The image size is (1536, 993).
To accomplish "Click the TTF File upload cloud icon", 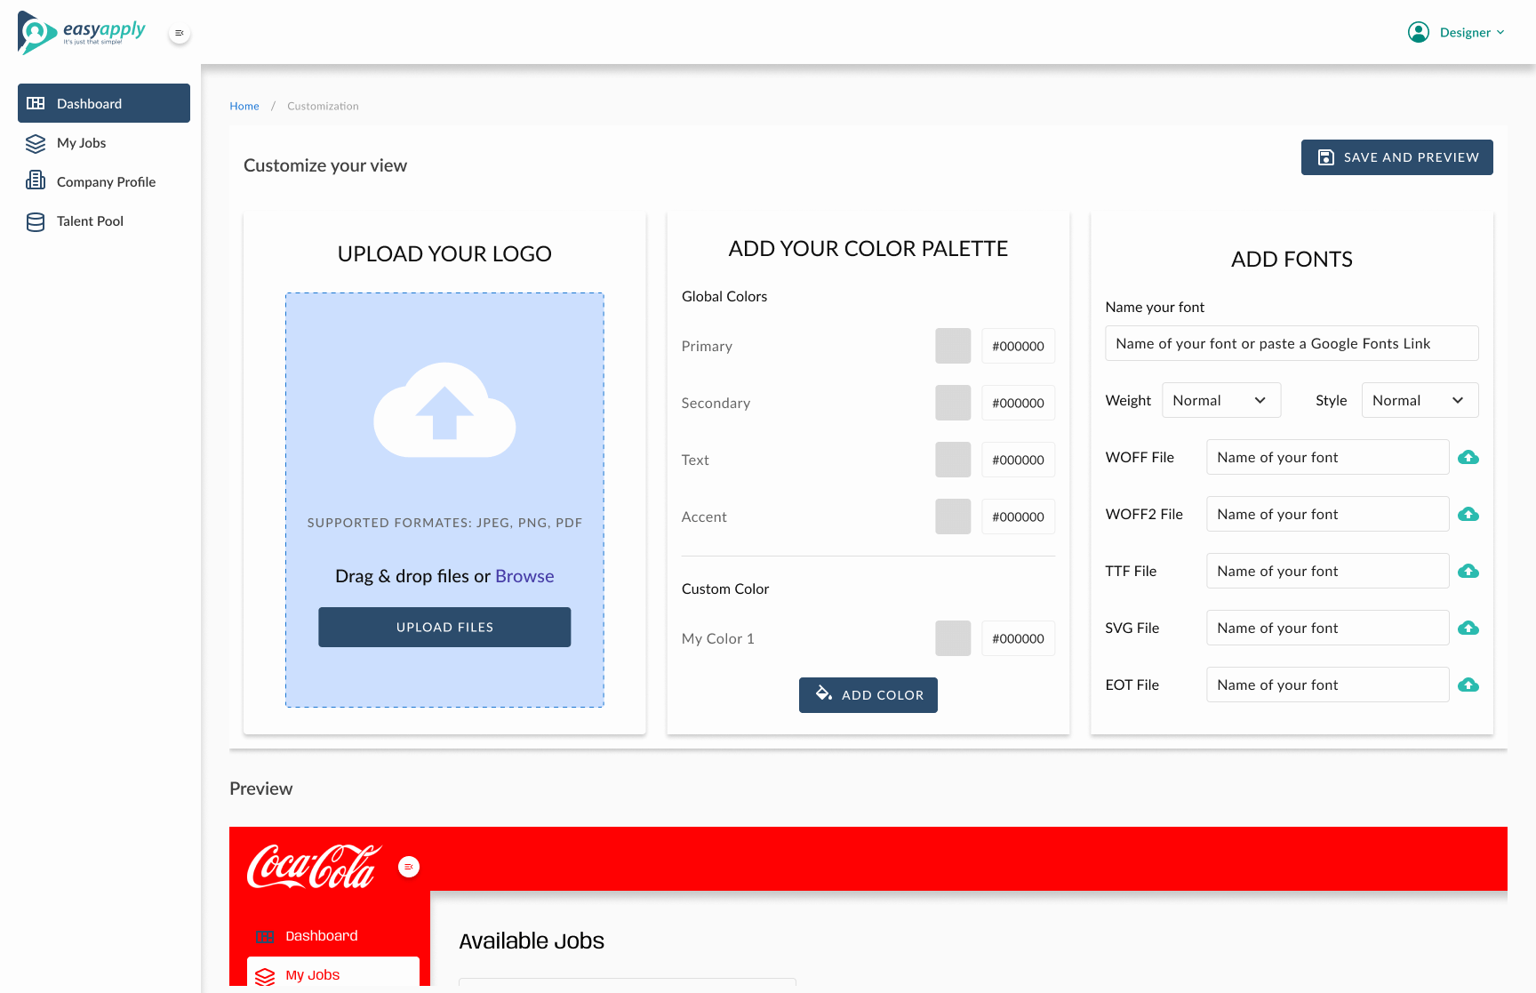I will [1468, 571].
